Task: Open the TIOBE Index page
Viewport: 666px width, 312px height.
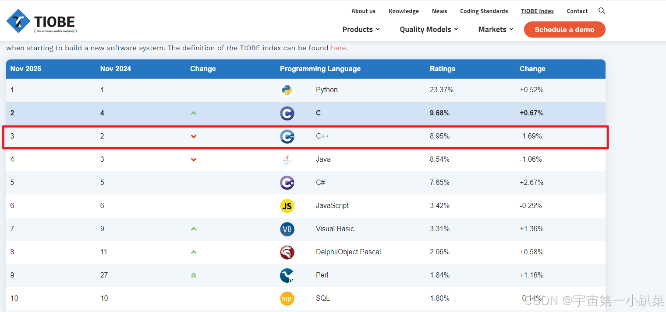Action: (537, 11)
